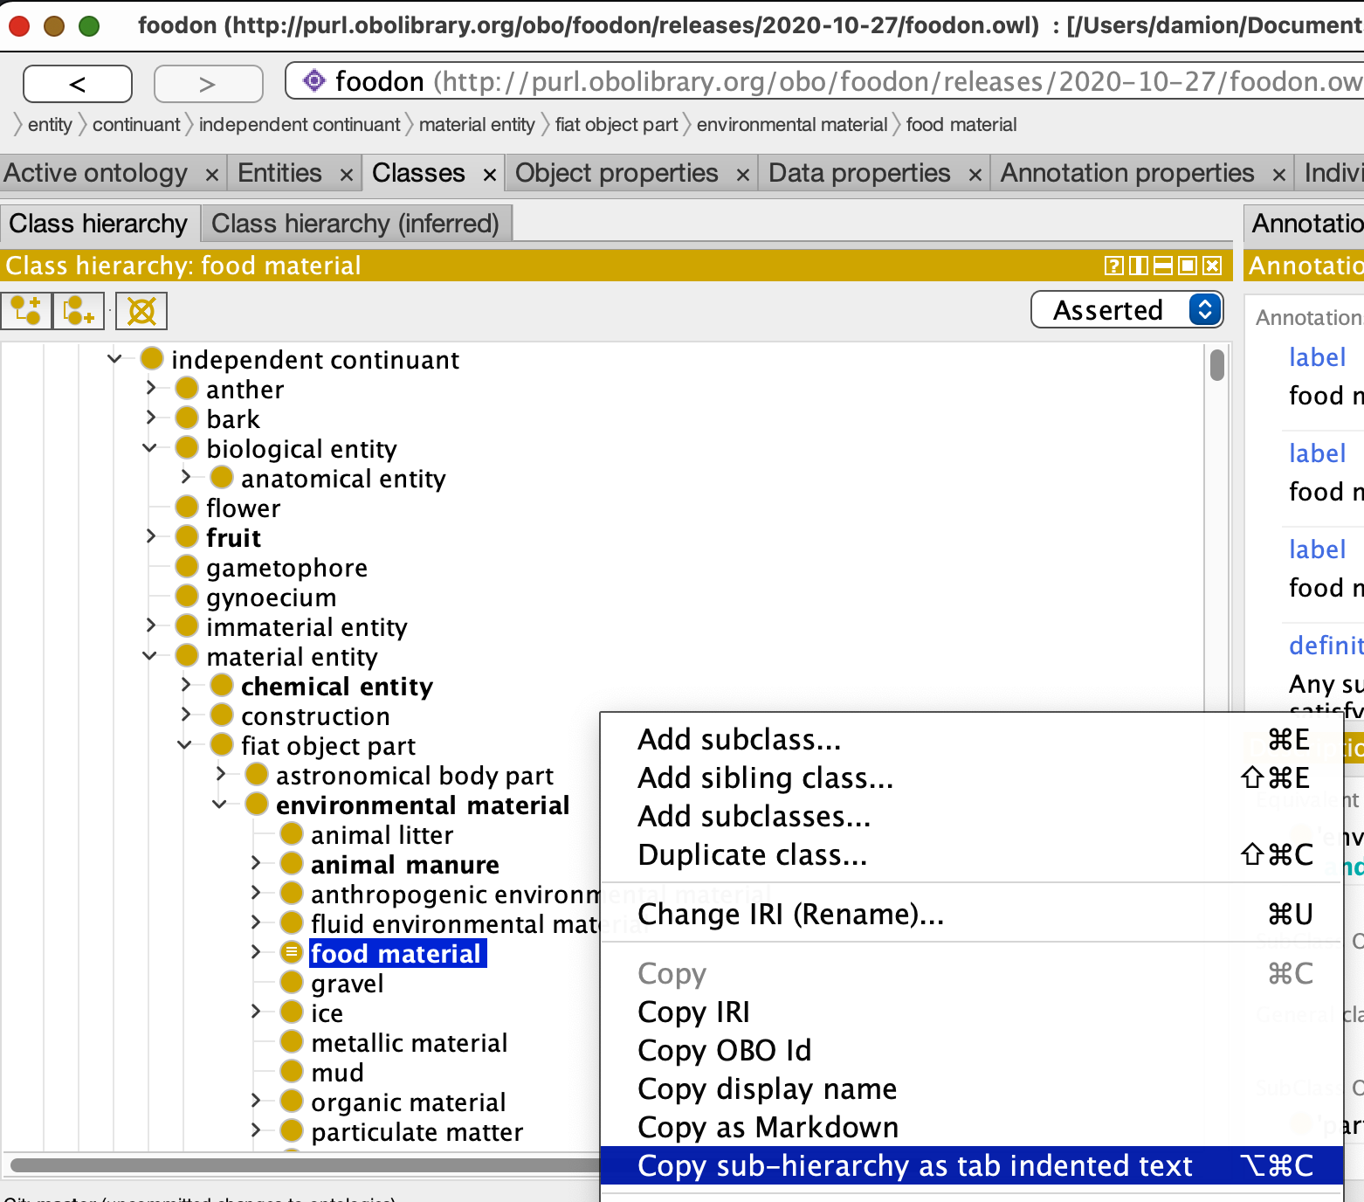Choose Change IRI (Rename) from context menu
The height and width of the screenshot is (1202, 1364).
point(790,914)
